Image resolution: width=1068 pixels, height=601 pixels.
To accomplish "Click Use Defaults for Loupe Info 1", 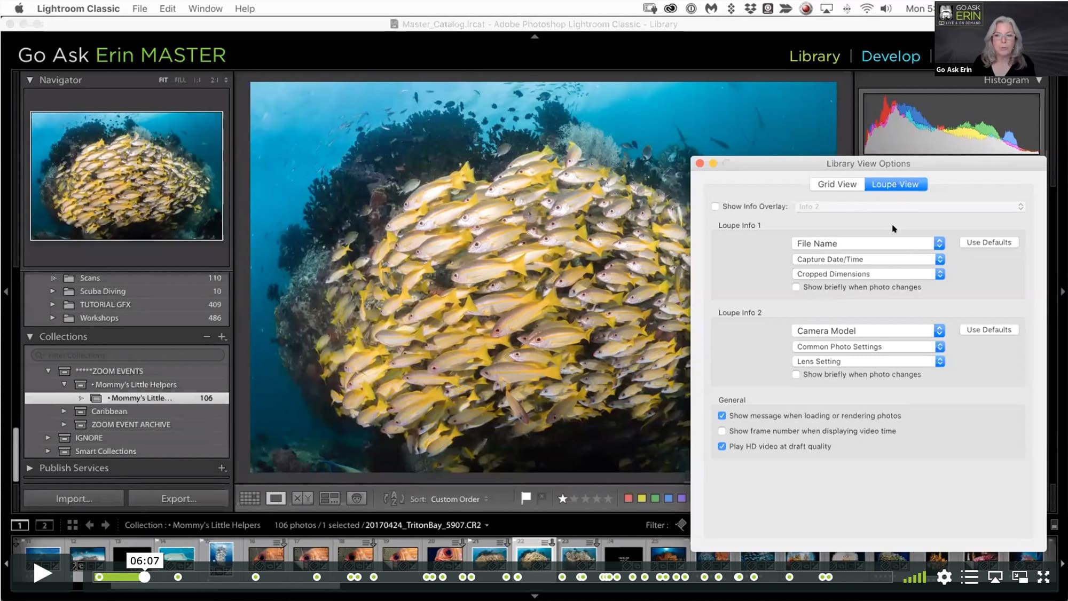I will tap(988, 242).
